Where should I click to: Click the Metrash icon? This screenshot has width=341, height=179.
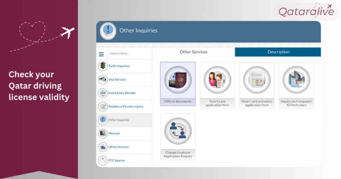click(x=103, y=133)
